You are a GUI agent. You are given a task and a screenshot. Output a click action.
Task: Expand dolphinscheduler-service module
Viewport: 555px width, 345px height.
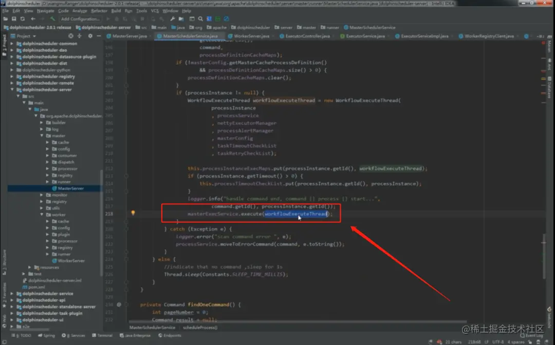click(12, 293)
